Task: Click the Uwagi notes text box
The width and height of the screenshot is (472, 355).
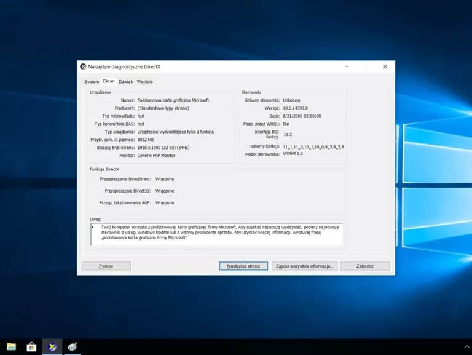Action: tap(216, 234)
